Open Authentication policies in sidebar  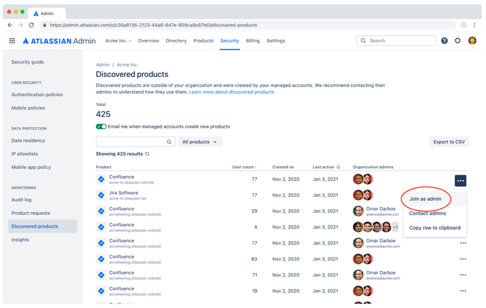(37, 95)
